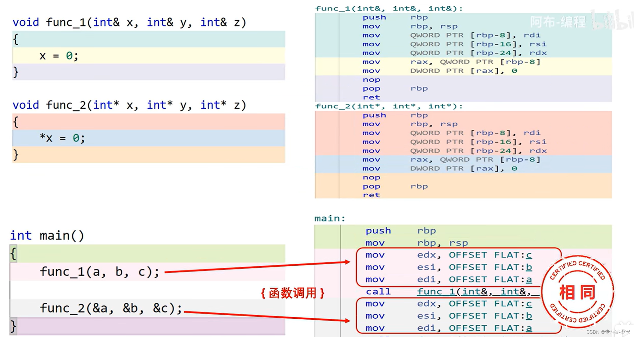Click the func_1(a, b, c); call in main

[99, 272]
